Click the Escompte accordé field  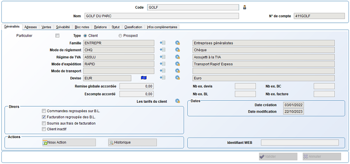tap(137, 94)
